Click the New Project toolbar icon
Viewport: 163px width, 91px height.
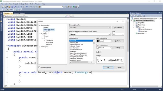coord(3,7)
